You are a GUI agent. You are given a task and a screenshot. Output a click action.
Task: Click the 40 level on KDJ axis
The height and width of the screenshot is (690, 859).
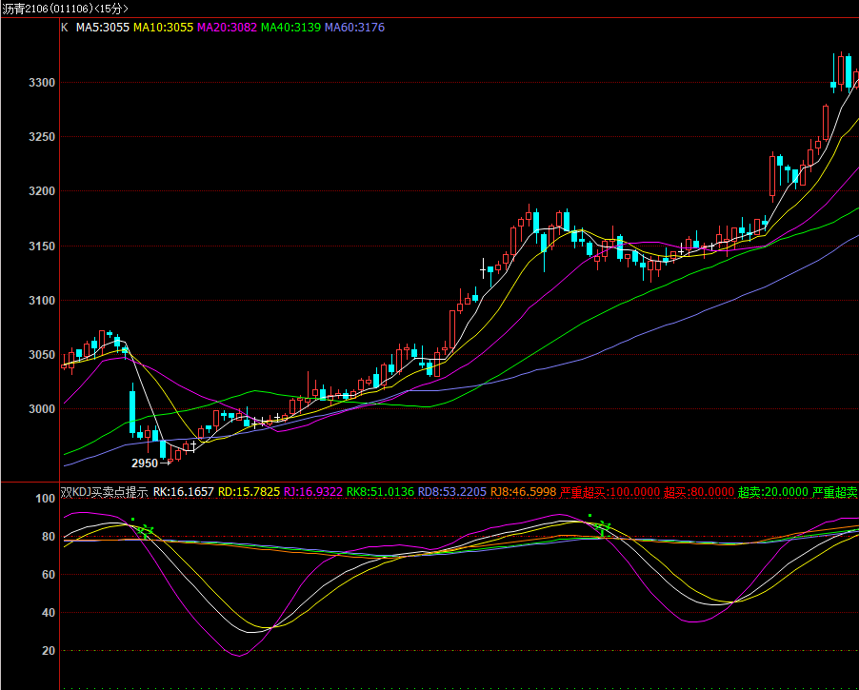(49, 613)
